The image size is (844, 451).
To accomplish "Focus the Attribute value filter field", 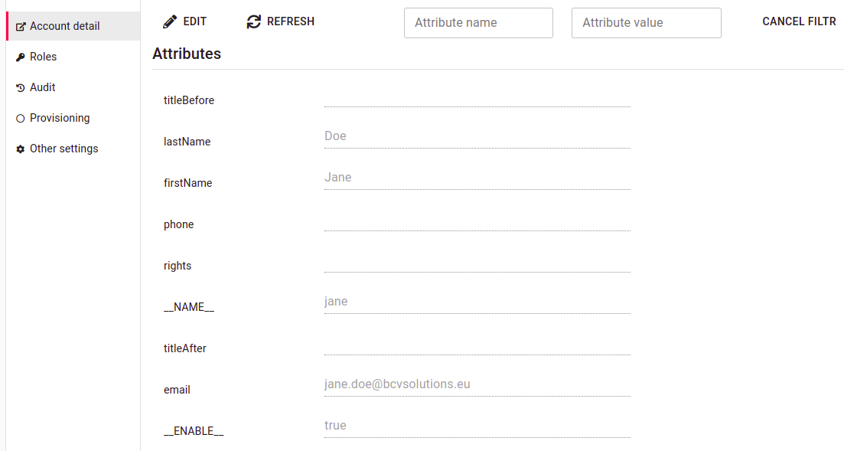I will pyautogui.click(x=647, y=23).
